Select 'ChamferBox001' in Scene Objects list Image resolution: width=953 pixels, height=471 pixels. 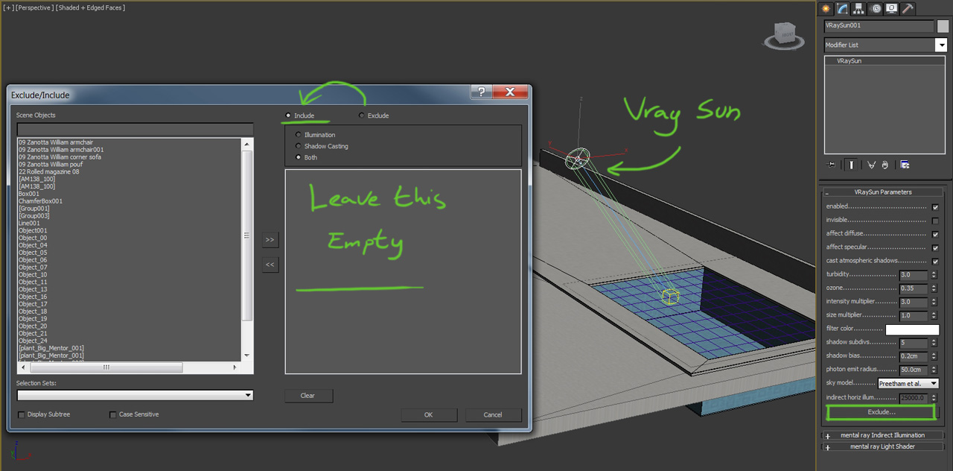click(x=40, y=201)
